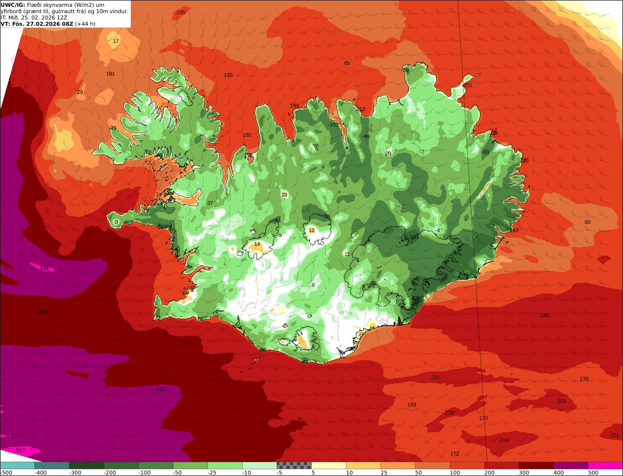Click the 193 value off the east coast
The height and width of the screenshot is (476, 623).
tap(514, 231)
